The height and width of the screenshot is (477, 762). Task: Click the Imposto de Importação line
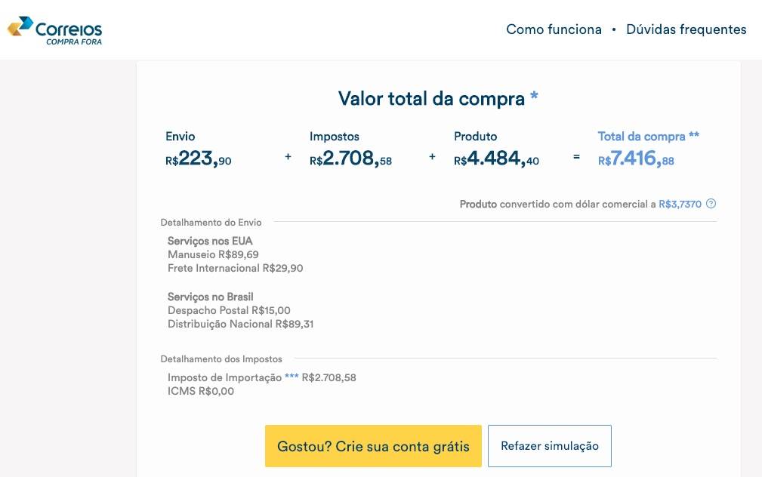pyautogui.click(x=261, y=377)
